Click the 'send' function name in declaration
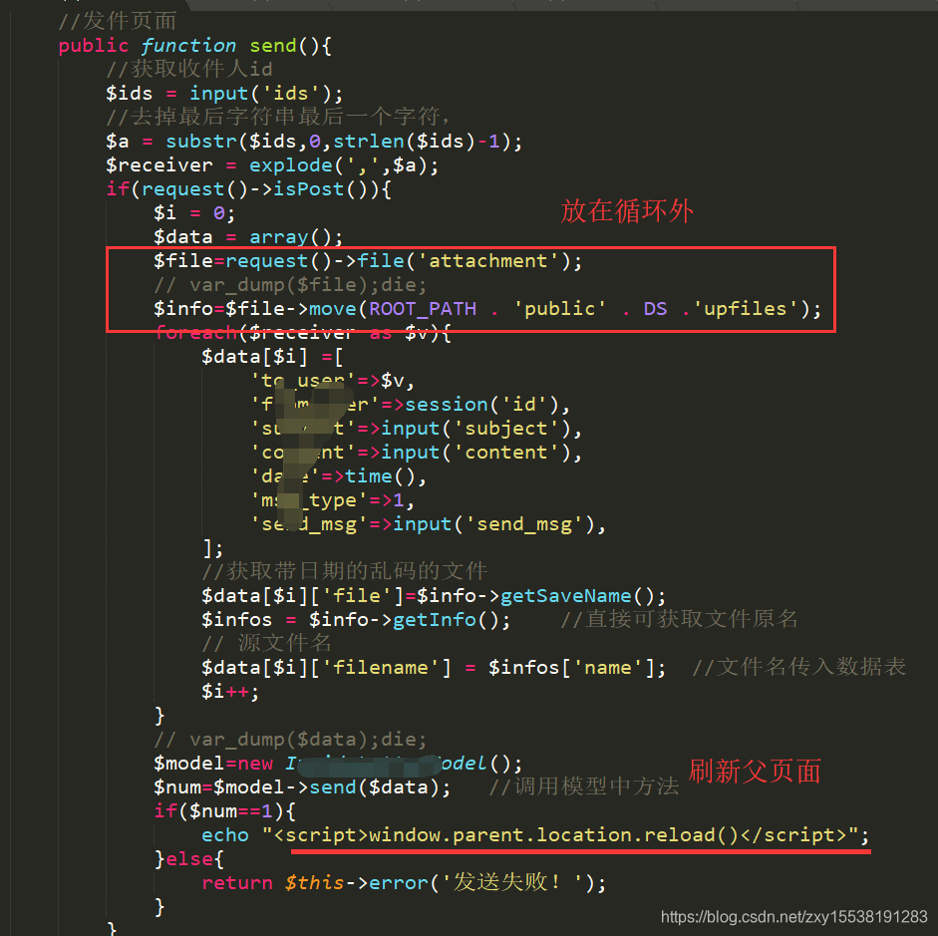The image size is (938, 936). [x=273, y=46]
